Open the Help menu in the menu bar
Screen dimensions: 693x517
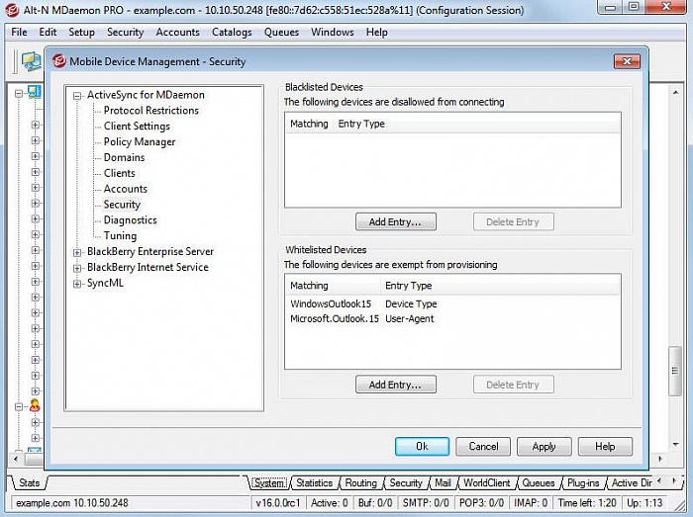[x=376, y=33]
